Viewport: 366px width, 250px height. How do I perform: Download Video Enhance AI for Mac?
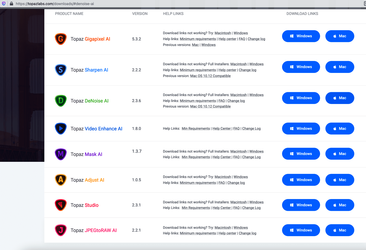tap(340, 129)
